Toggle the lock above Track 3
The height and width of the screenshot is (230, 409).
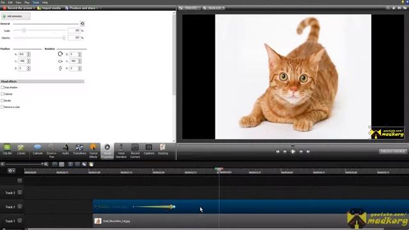click(20, 180)
